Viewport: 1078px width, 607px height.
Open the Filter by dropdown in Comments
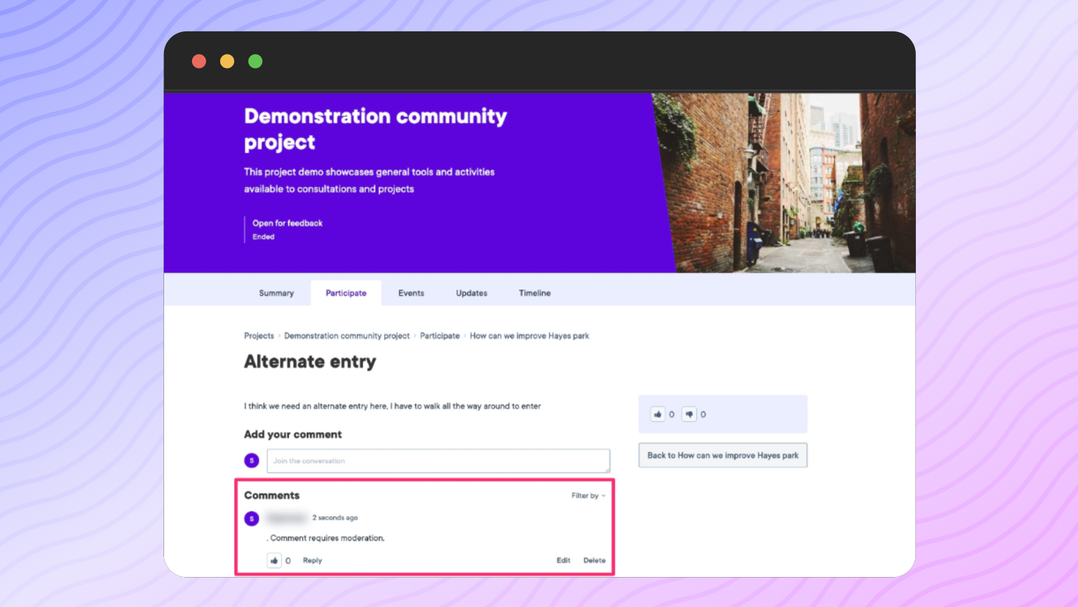[x=584, y=496]
